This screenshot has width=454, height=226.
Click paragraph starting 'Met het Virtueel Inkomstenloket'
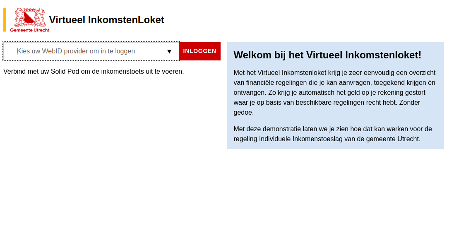pos(335,92)
